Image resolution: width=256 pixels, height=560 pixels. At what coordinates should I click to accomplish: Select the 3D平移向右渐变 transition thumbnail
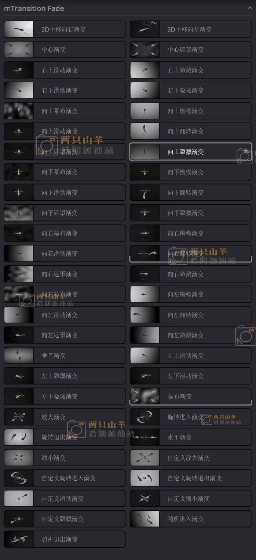[x=19, y=29]
